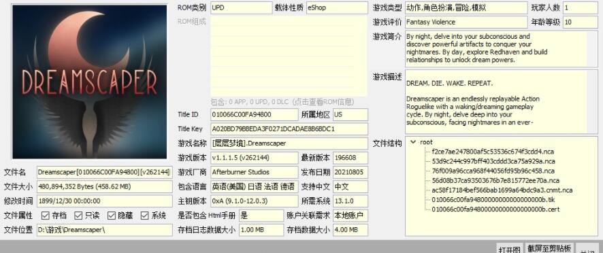Click the 发布日期 field showing 20210805
The width and height of the screenshot is (603, 253).
[x=351, y=172]
